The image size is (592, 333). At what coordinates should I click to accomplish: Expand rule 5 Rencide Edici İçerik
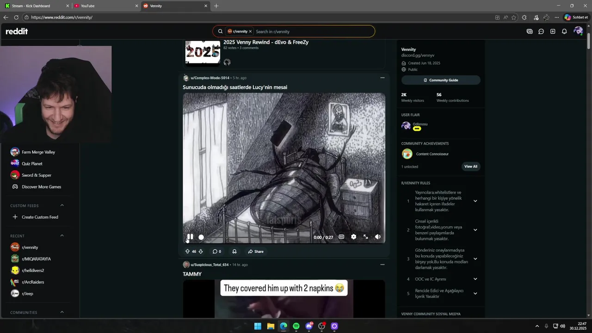tap(475, 293)
